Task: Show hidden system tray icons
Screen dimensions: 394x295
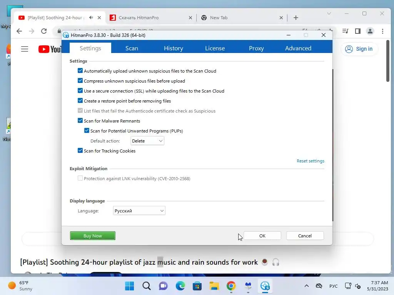Action: click(x=307, y=286)
